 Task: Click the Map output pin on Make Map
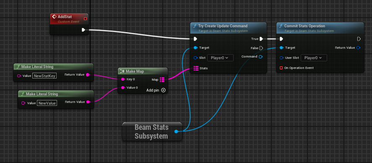point(162,79)
